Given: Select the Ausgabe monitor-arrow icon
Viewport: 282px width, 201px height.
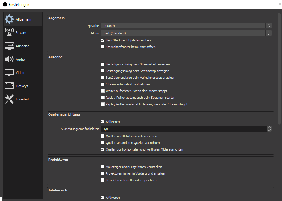Looking at the screenshot, I should pos(9,46).
